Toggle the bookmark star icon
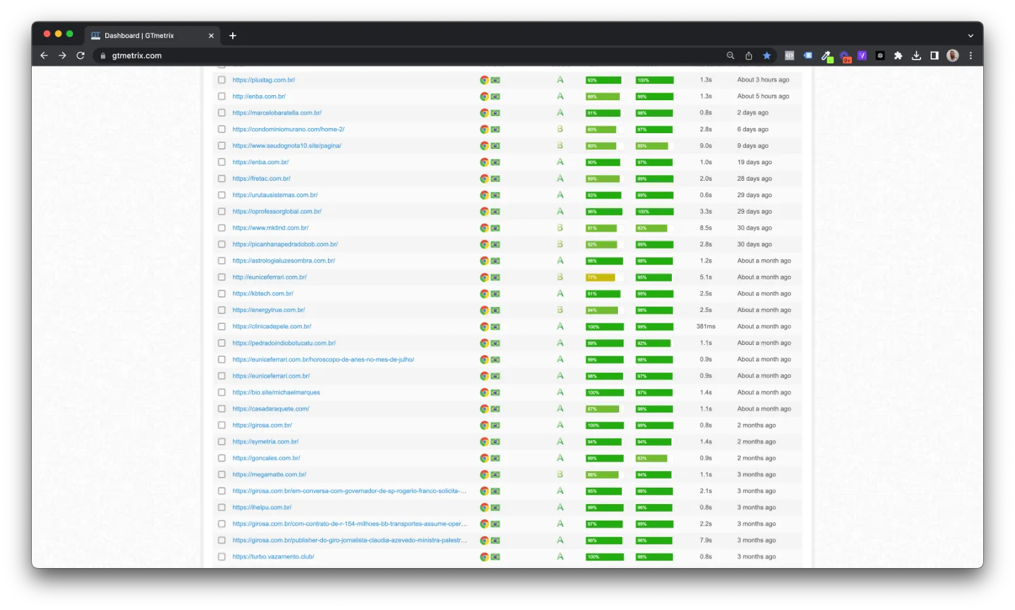This screenshot has width=1015, height=610. (767, 56)
